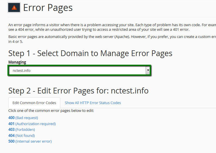Viewport: 216px width, 153px height.
Task: Click the Error Pages warning icon
Action: pos(14,7)
